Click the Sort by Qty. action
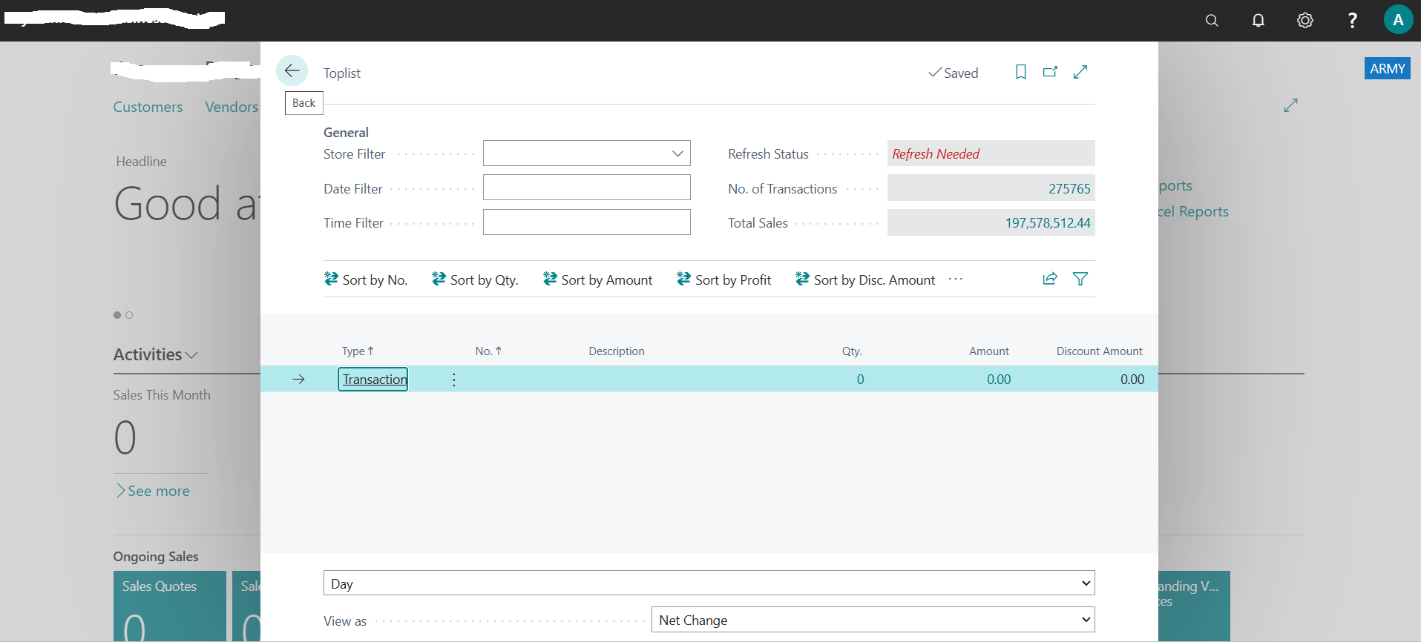 click(x=475, y=279)
